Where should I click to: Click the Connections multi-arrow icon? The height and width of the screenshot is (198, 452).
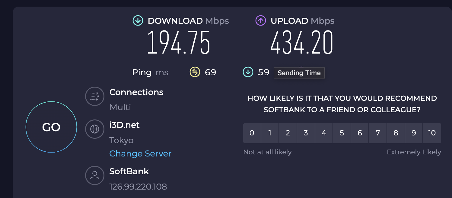(x=95, y=96)
